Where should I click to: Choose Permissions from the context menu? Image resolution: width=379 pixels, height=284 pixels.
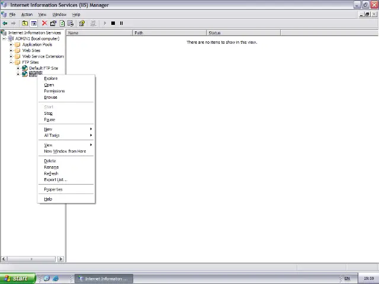point(66,91)
